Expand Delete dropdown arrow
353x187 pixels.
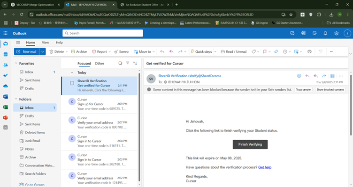67,52
